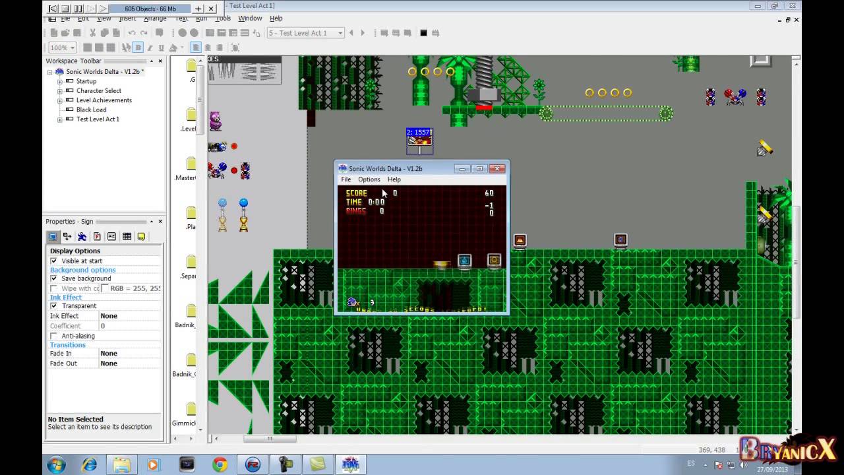Expand the Character Select frame node
844x475 pixels.
tap(59, 91)
